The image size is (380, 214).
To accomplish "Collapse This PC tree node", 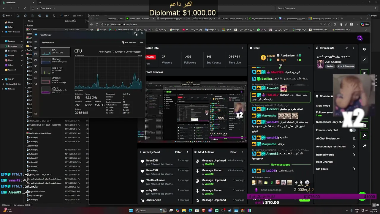I will (x=3, y=79).
